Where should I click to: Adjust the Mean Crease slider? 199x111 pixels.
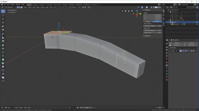coord(153,33)
